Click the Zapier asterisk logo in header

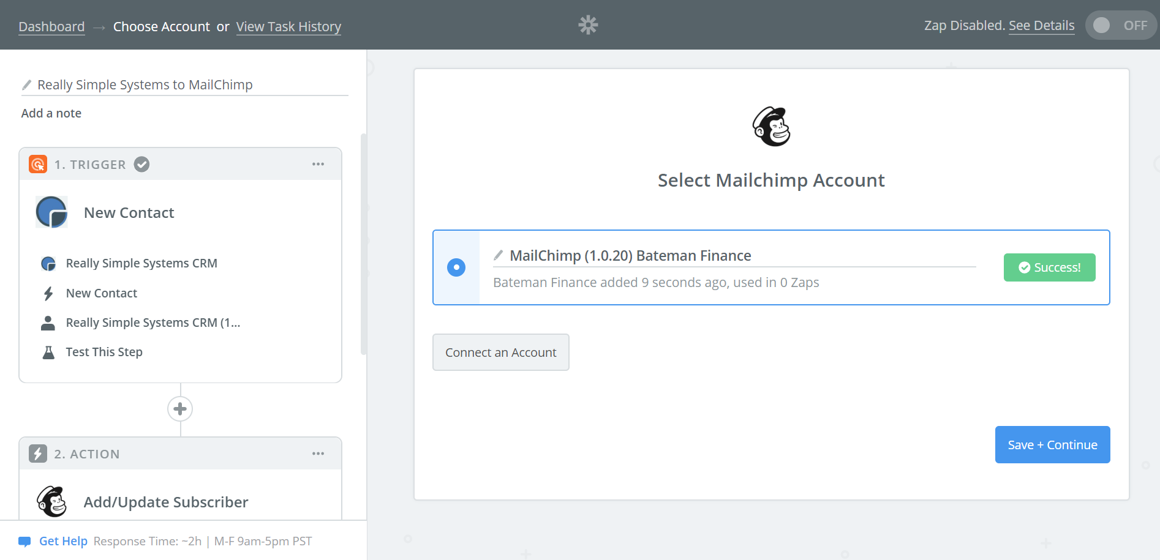[x=588, y=24]
